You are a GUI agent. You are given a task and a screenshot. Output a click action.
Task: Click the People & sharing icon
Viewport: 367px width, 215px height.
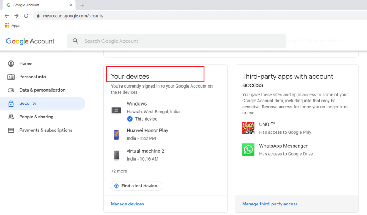[x=11, y=117]
